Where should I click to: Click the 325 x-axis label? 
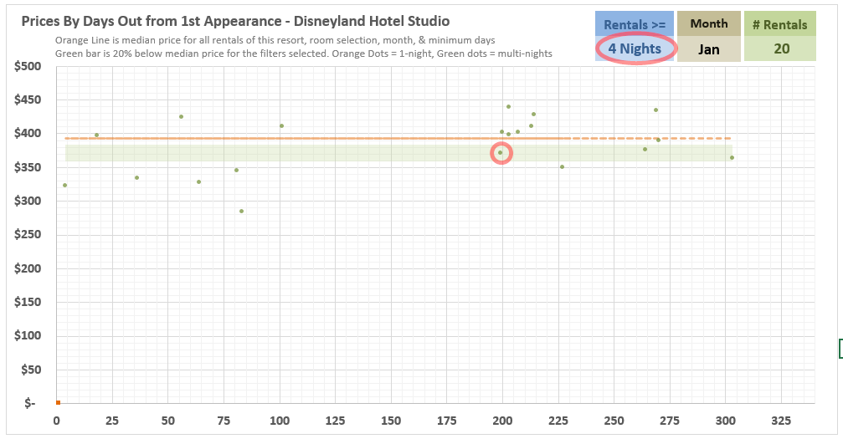781,421
